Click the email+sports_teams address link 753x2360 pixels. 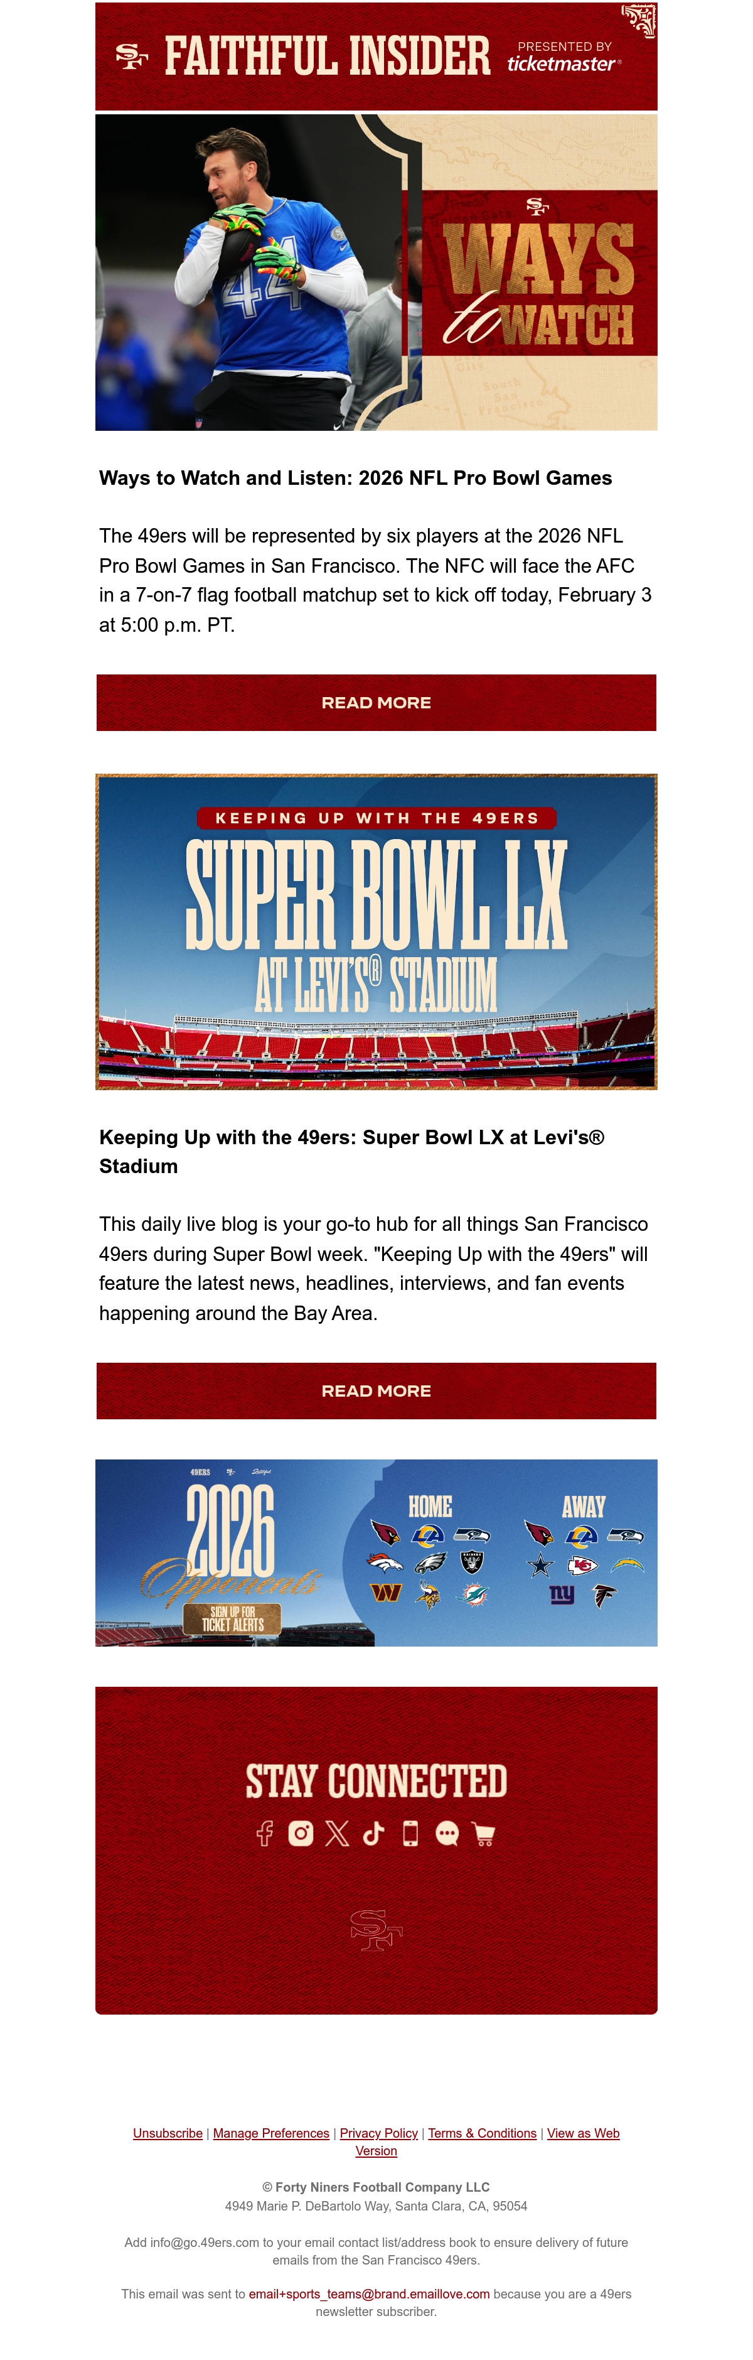(369, 2293)
